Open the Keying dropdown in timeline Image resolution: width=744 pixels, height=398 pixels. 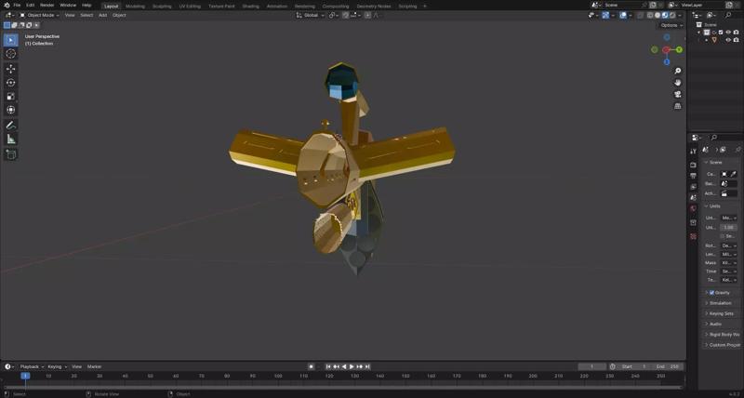coord(57,366)
